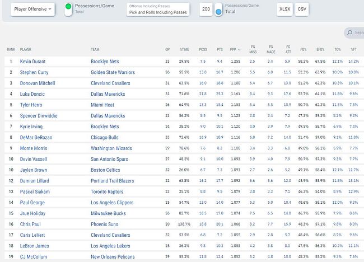This screenshot has height=262, width=364.
Task: Open Golden State Warriors team link
Action: (113, 72)
